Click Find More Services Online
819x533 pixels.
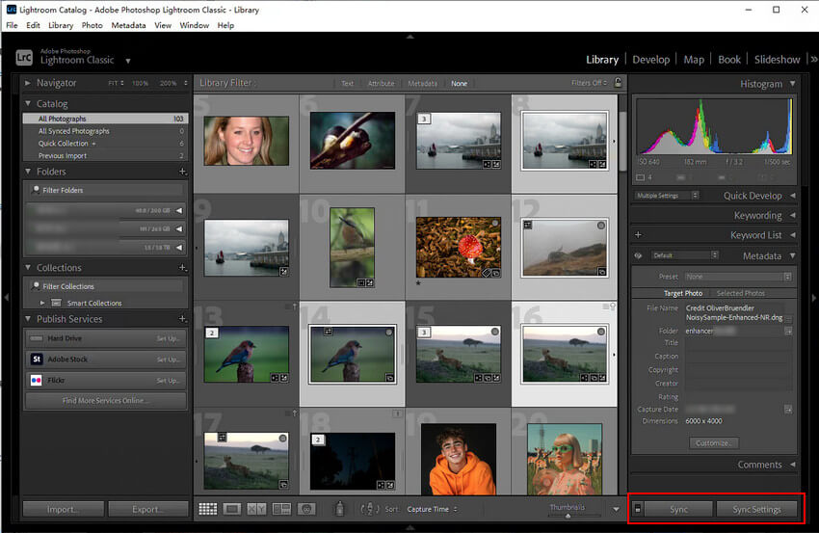[106, 400]
